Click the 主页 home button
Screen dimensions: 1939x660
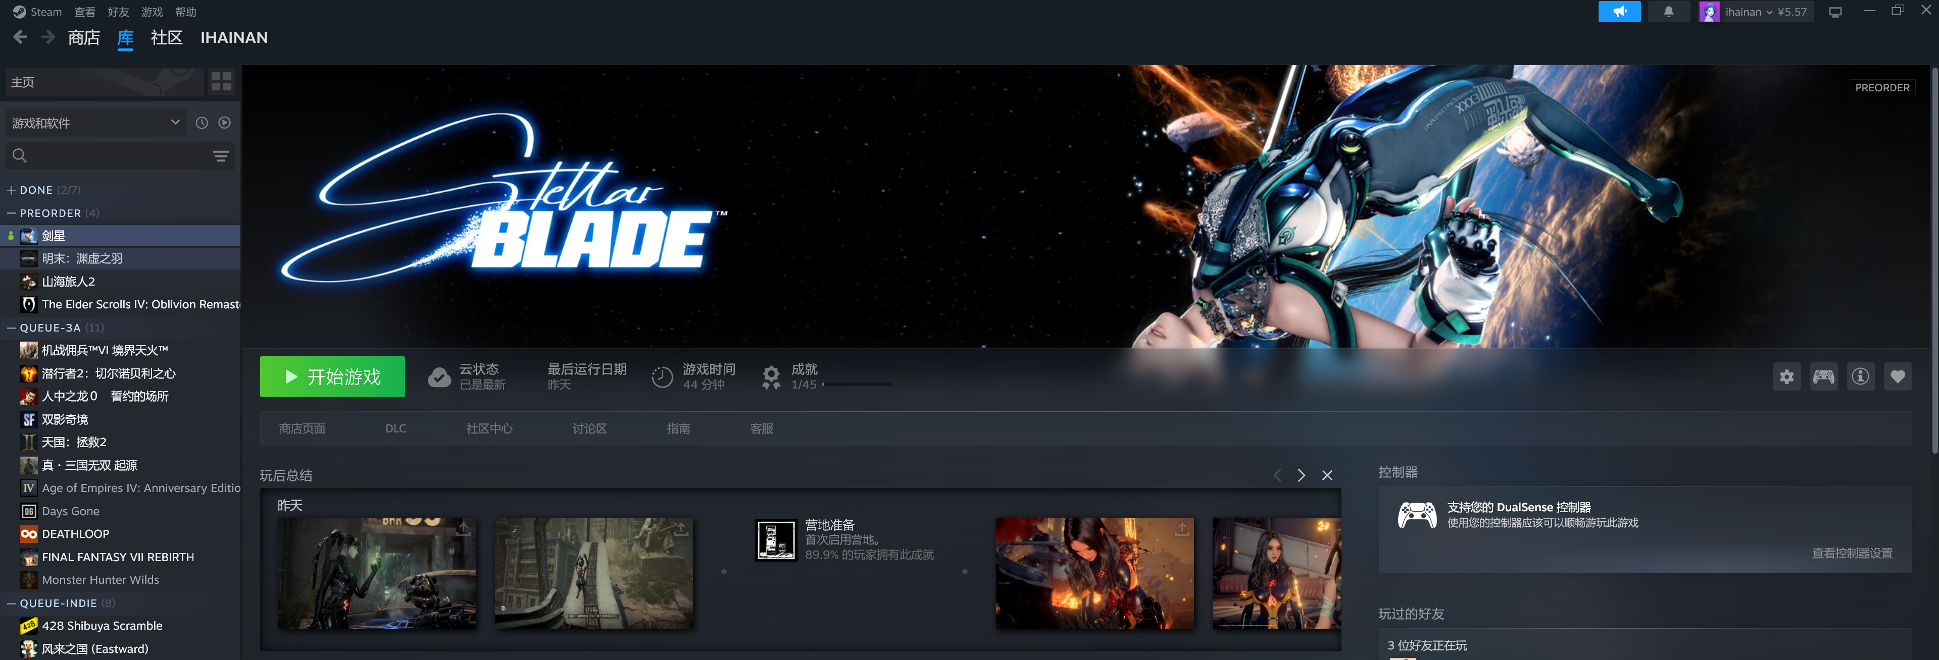click(x=104, y=82)
